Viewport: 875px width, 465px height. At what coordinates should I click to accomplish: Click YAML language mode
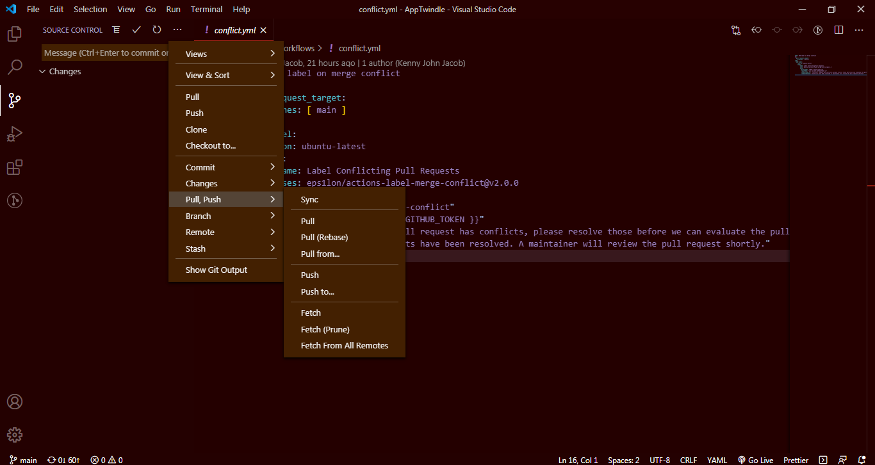[x=717, y=460]
